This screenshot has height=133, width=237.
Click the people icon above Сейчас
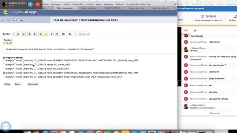[x=235, y=16]
